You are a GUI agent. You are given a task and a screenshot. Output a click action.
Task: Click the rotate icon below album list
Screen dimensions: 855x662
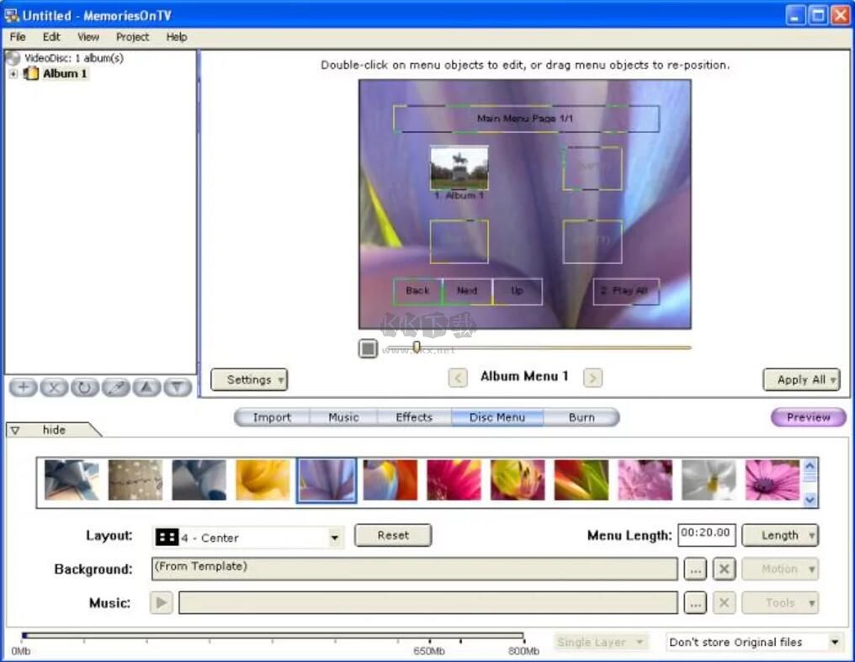[85, 388]
